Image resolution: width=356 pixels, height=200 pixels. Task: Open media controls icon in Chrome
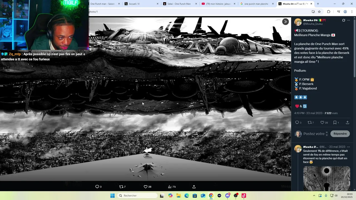tap(338, 12)
